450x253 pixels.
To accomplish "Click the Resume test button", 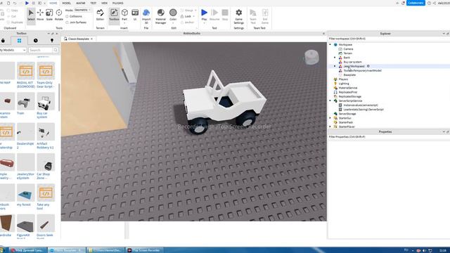I will (214, 15).
